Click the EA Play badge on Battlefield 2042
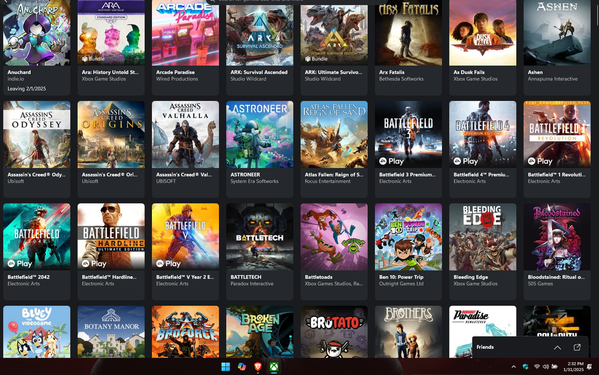This screenshot has width=599, height=375. tap(20, 263)
